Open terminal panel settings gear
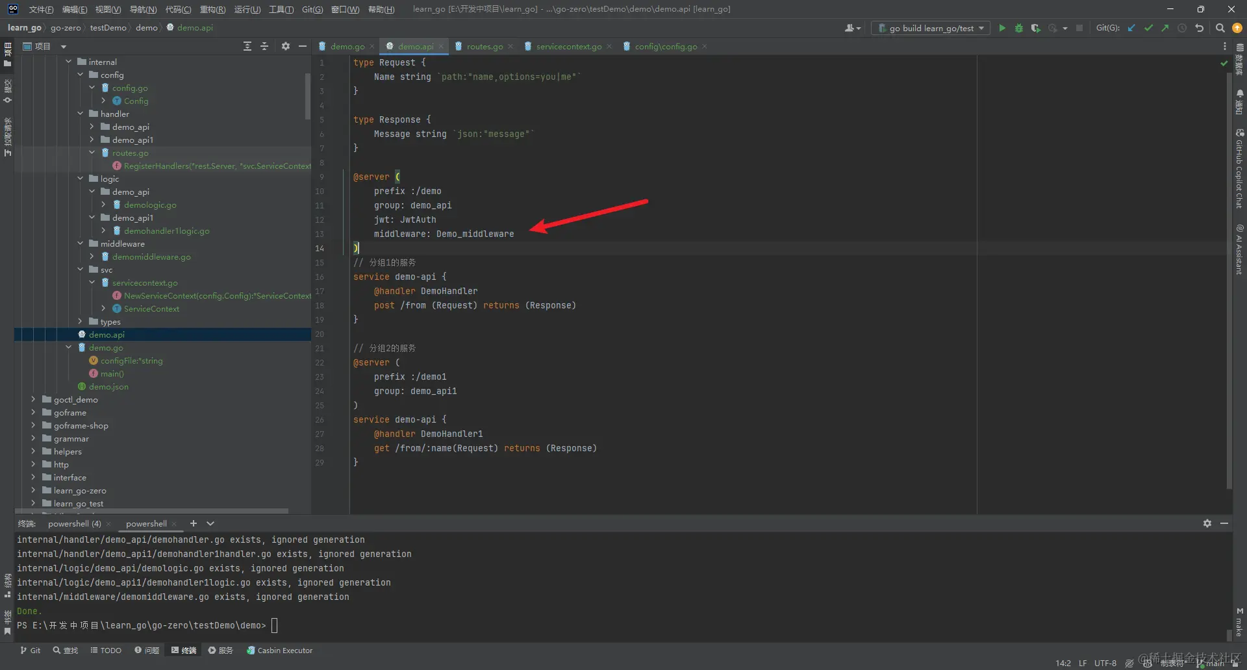 (x=1207, y=523)
